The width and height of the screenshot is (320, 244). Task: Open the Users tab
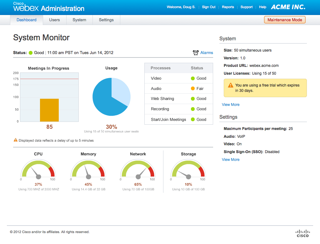54,20
